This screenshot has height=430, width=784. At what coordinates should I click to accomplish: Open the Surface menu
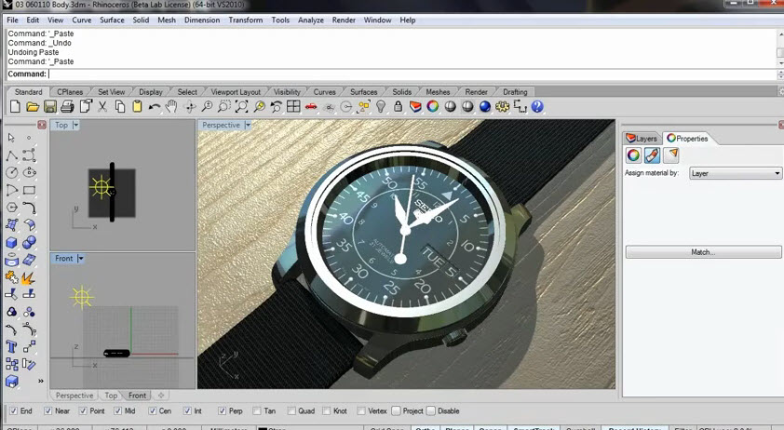tap(112, 20)
